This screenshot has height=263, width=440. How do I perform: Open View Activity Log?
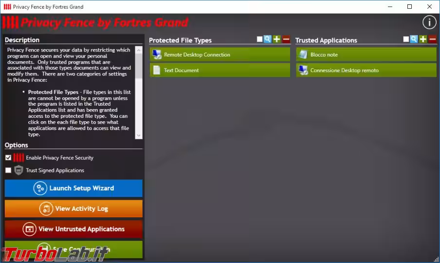pyautogui.click(x=73, y=208)
